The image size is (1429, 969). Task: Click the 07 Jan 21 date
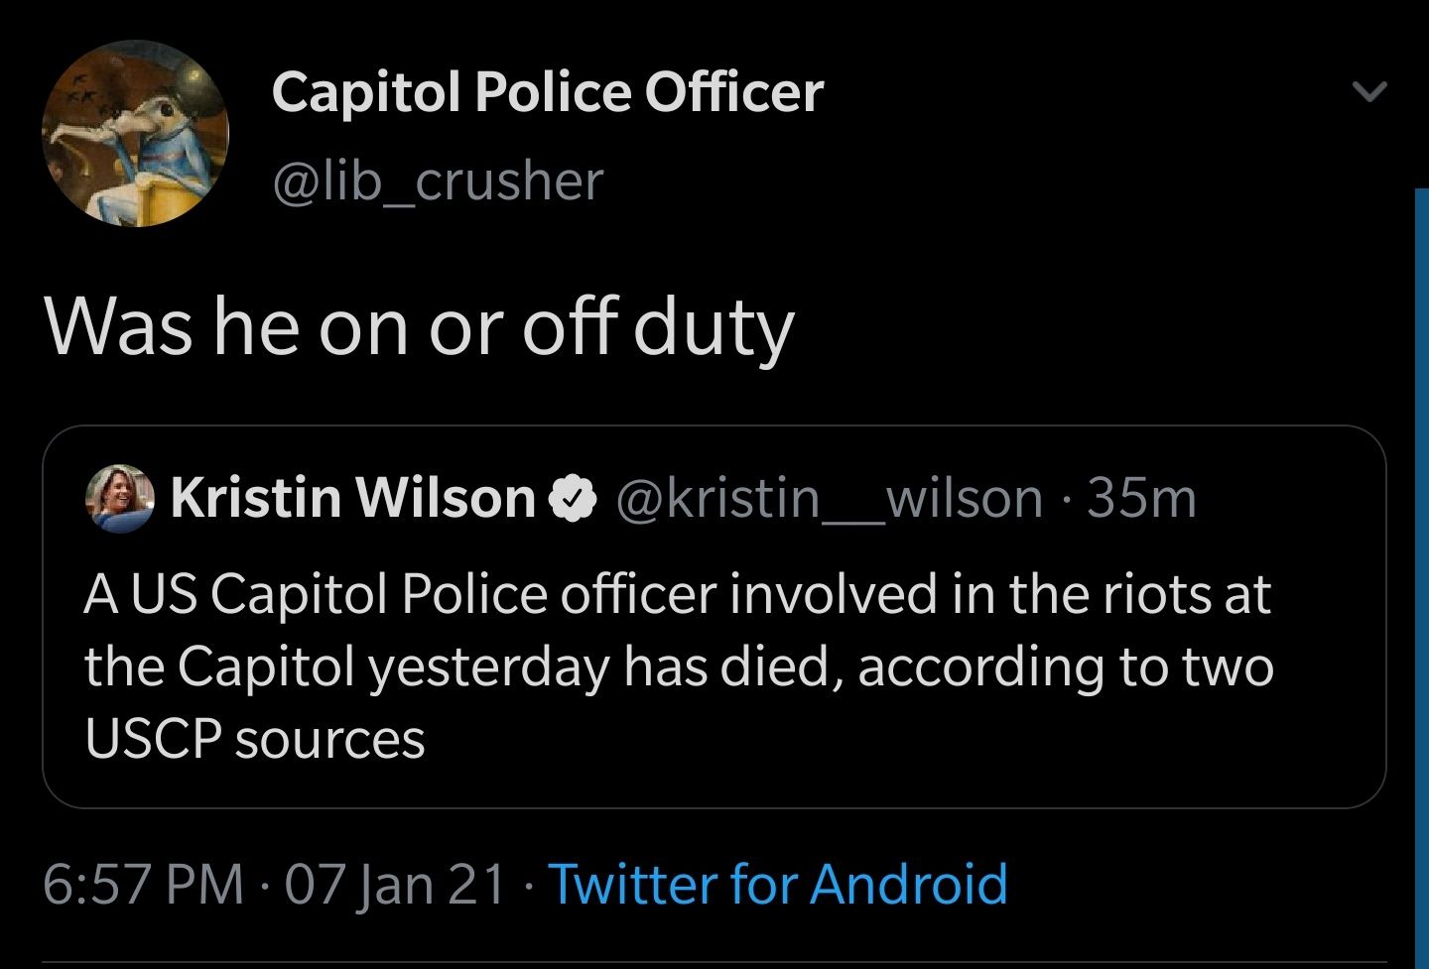pos(395,883)
